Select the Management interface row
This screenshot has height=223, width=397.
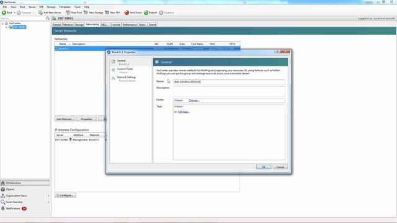[80, 139]
